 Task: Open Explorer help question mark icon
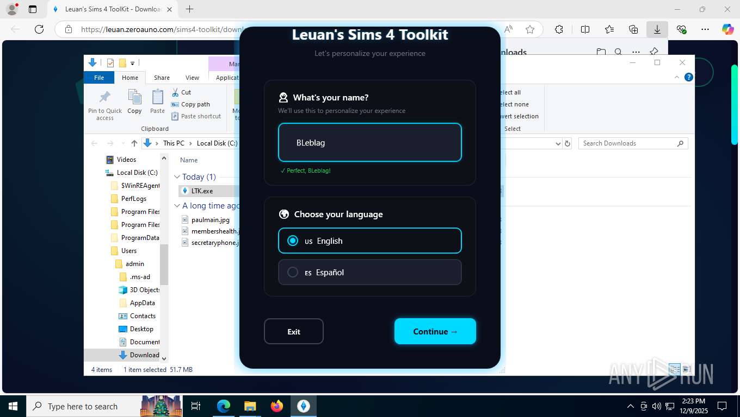tap(688, 78)
